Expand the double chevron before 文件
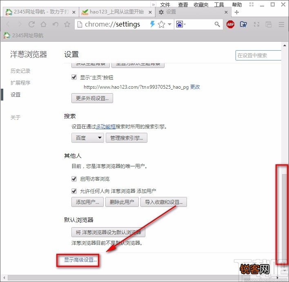Screen dimensions: 289x282 pos(153,4)
